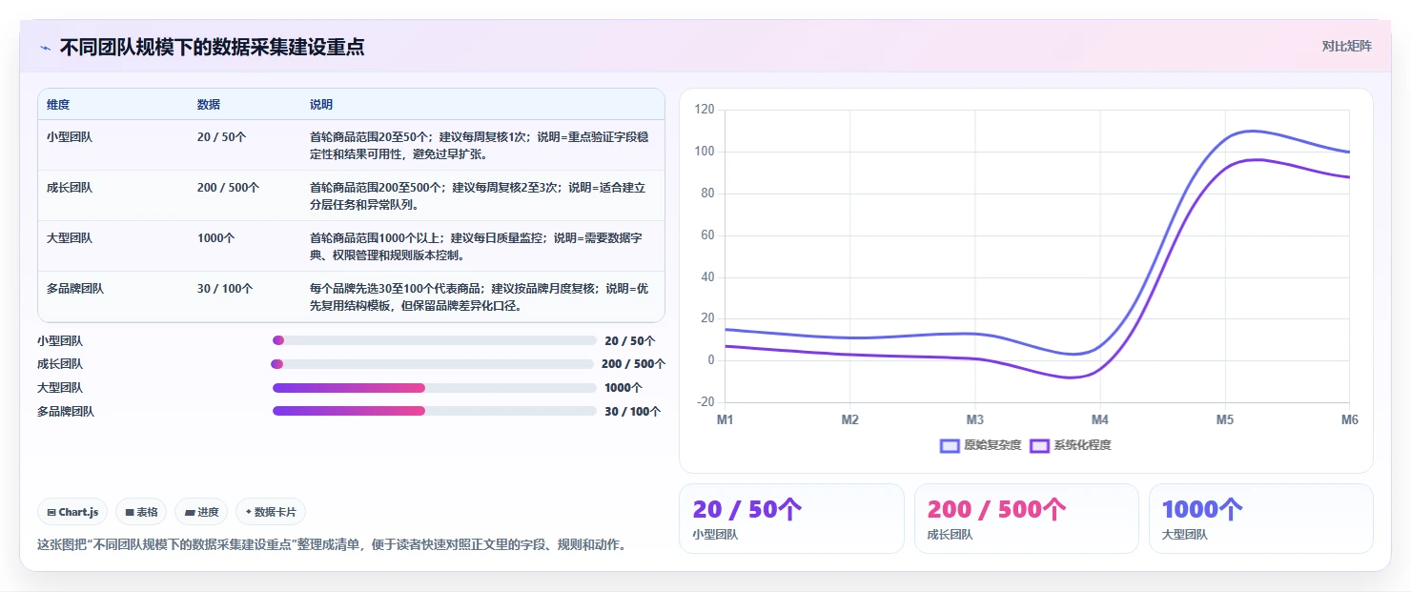Open the 1000个 大型团队 stat card
This screenshot has width=1411, height=592.
tap(1260, 519)
